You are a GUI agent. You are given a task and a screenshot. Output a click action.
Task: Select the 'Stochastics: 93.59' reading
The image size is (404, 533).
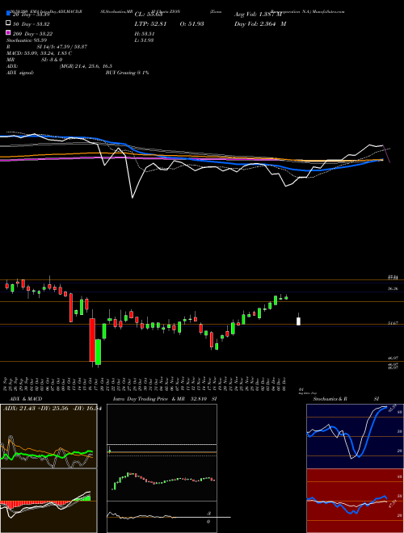tap(28, 40)
